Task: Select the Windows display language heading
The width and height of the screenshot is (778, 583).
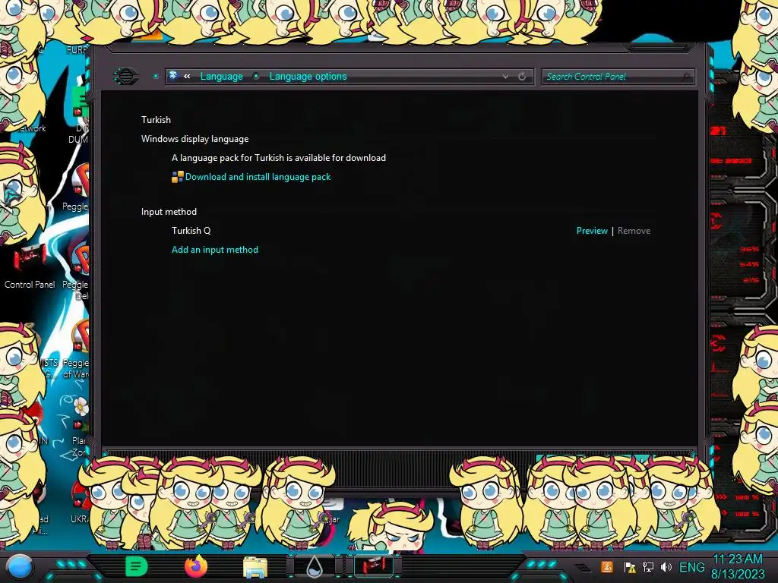Action: point(194,139)
